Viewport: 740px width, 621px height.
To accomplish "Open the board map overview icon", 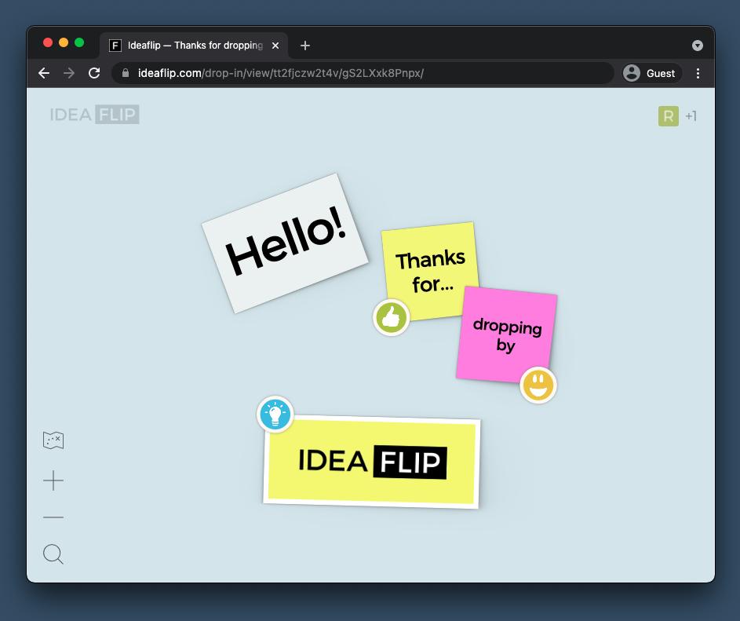I will 53,440.
